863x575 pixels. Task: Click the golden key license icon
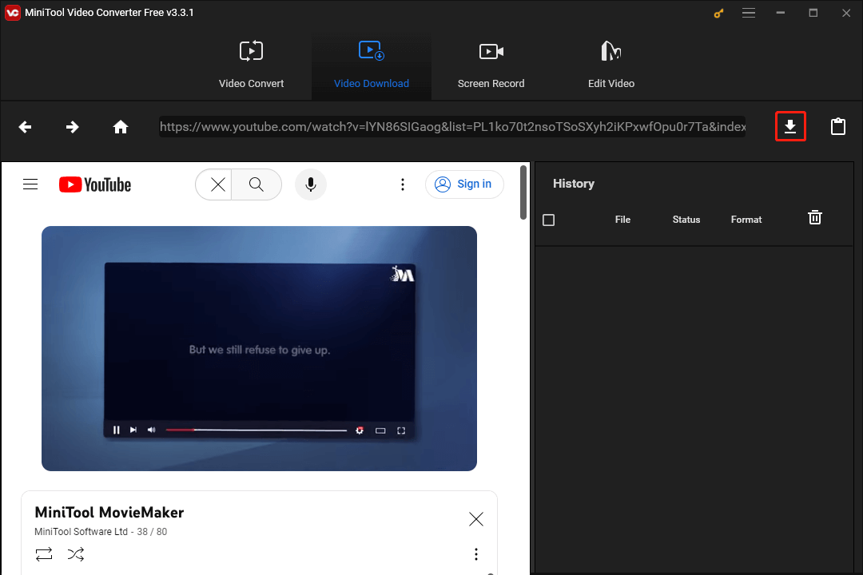tap(718, 13)
